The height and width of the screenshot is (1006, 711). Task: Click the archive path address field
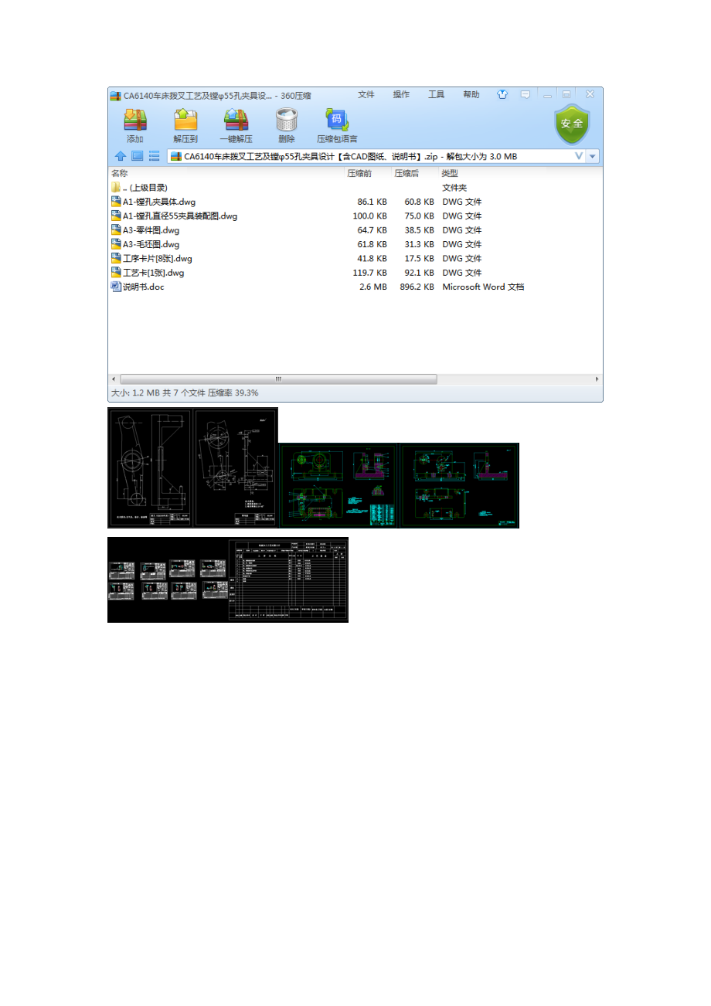pyautogui.click(x=376, y=156)
